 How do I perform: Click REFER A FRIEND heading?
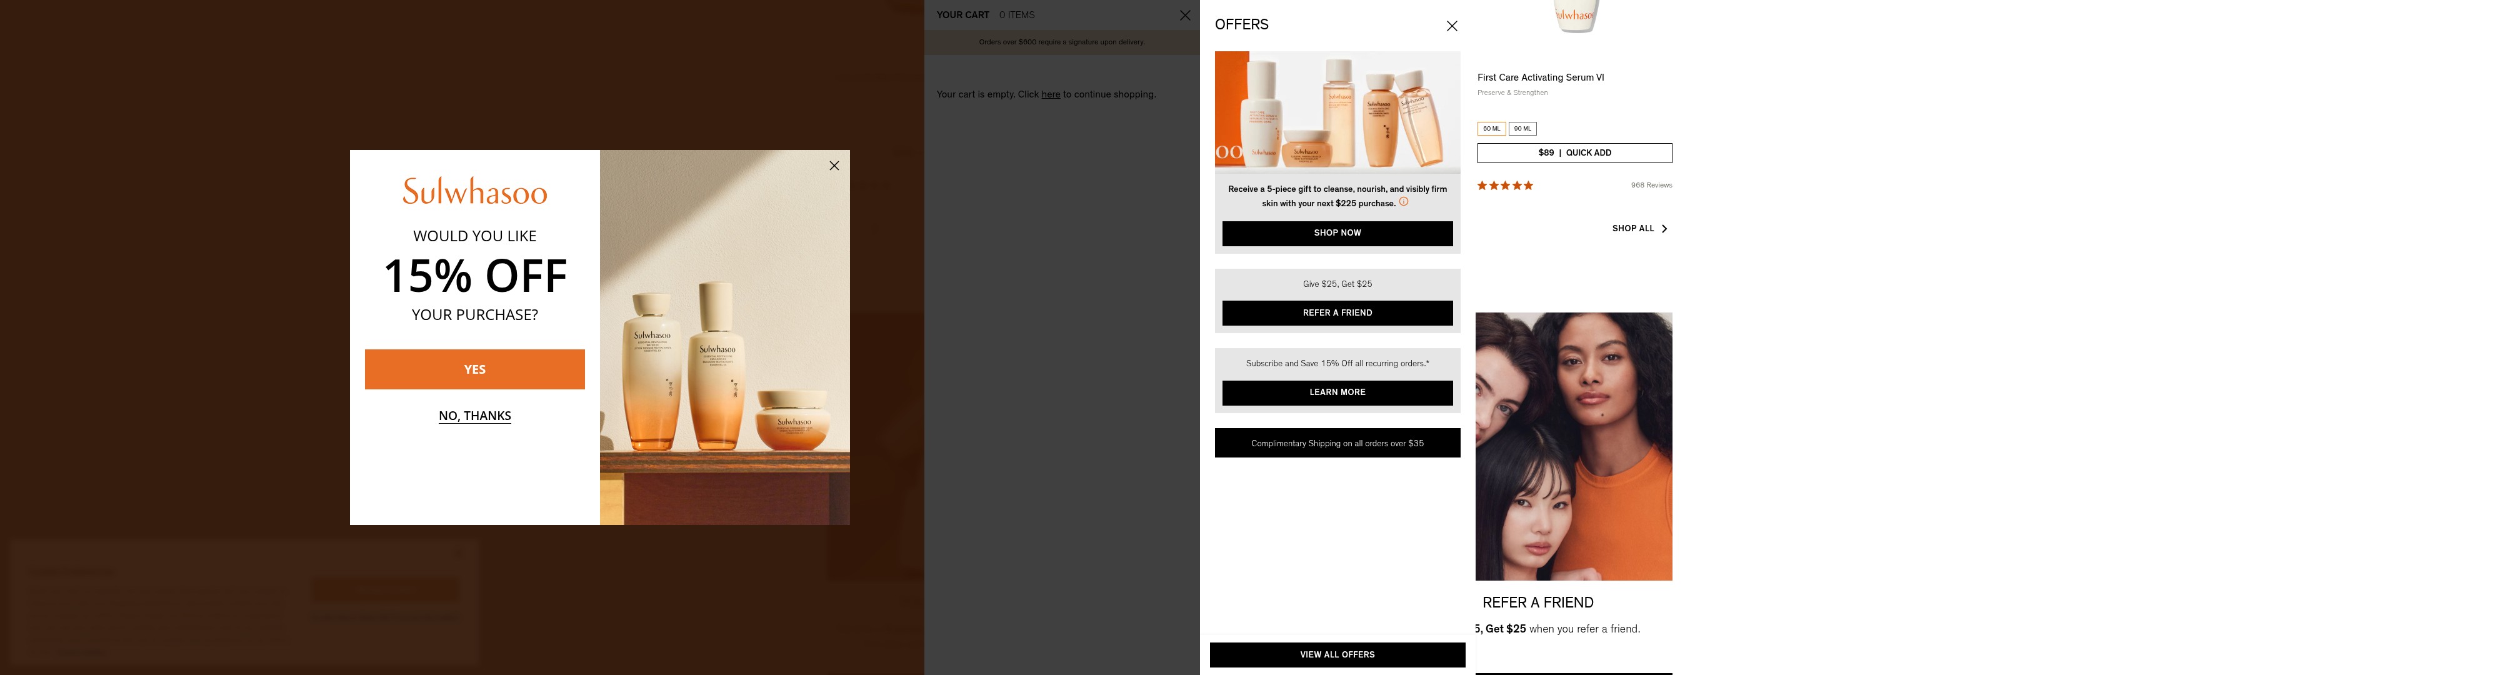(x=1537, y=602)
